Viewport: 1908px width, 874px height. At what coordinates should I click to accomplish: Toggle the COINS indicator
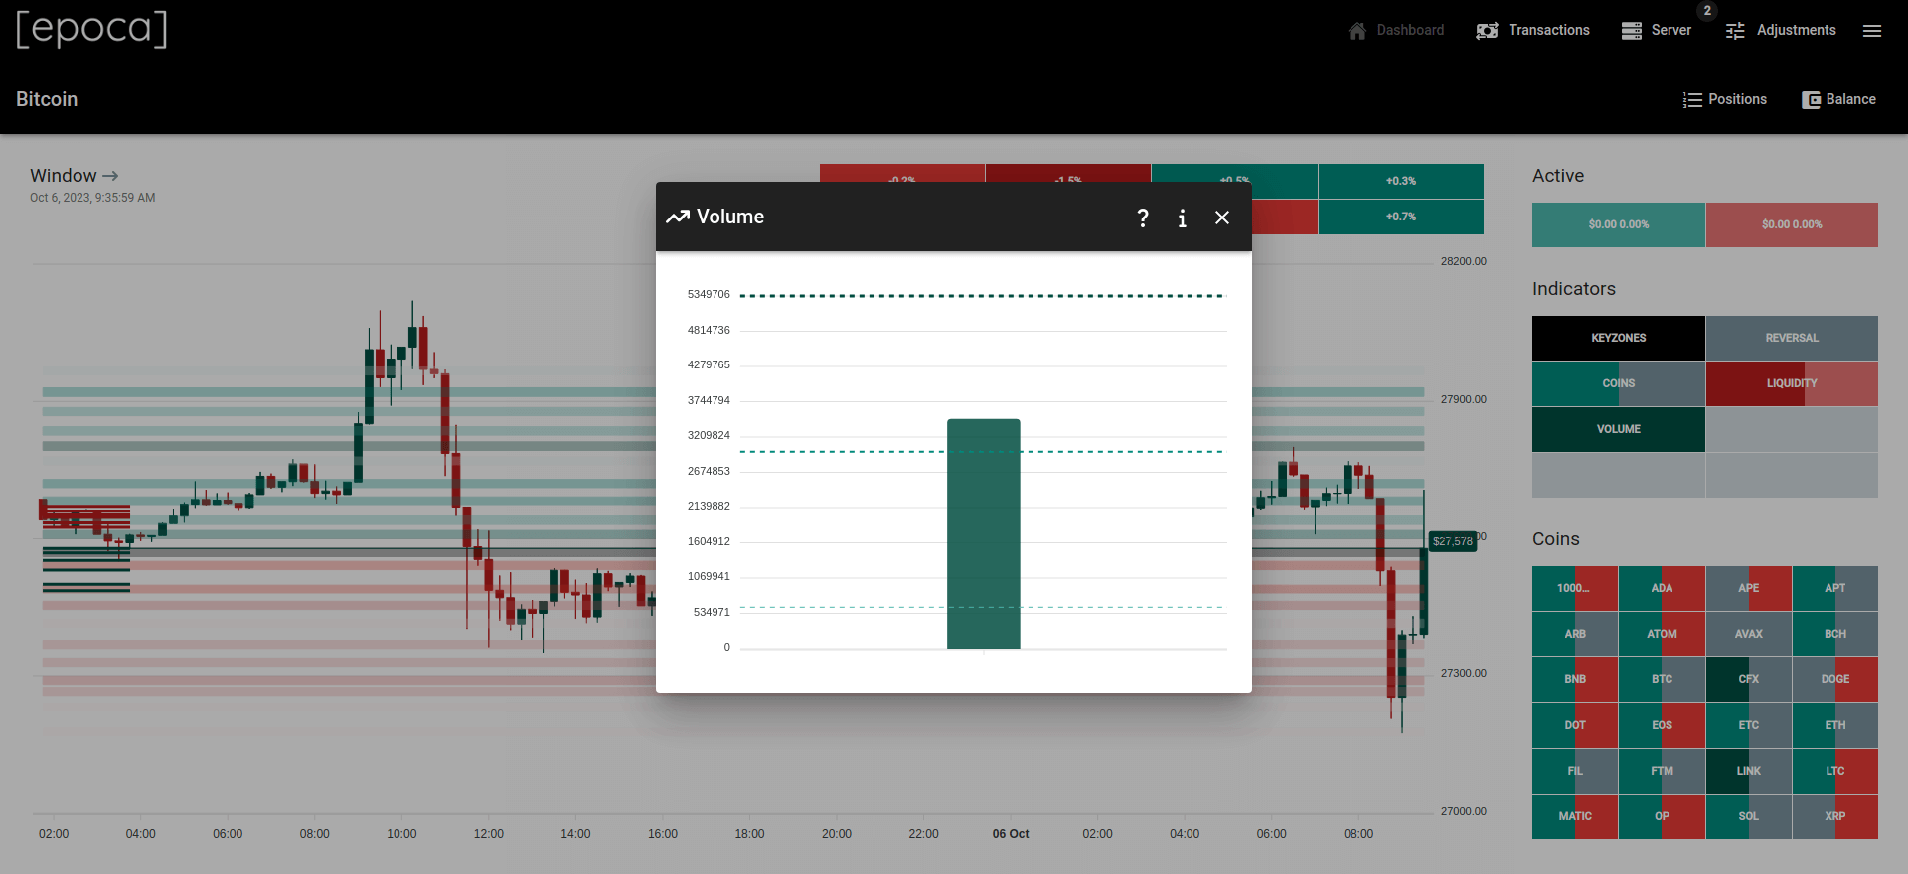coord(1619,384)
